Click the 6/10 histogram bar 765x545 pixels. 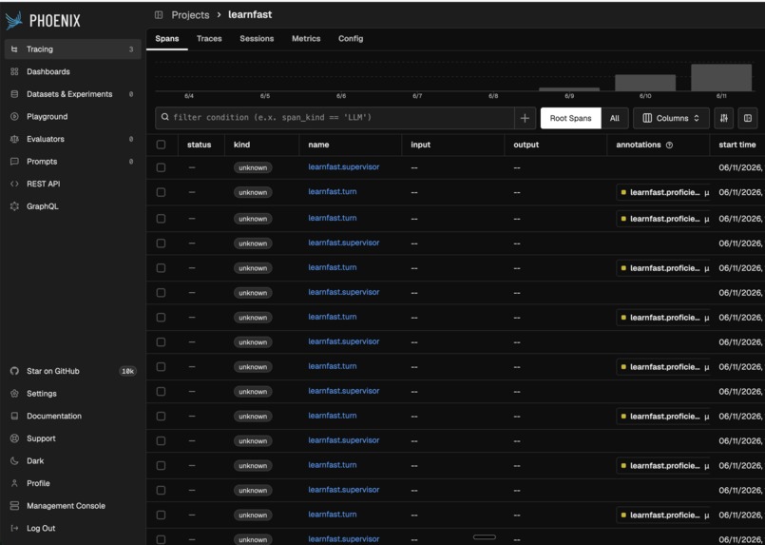coord(645,83)
